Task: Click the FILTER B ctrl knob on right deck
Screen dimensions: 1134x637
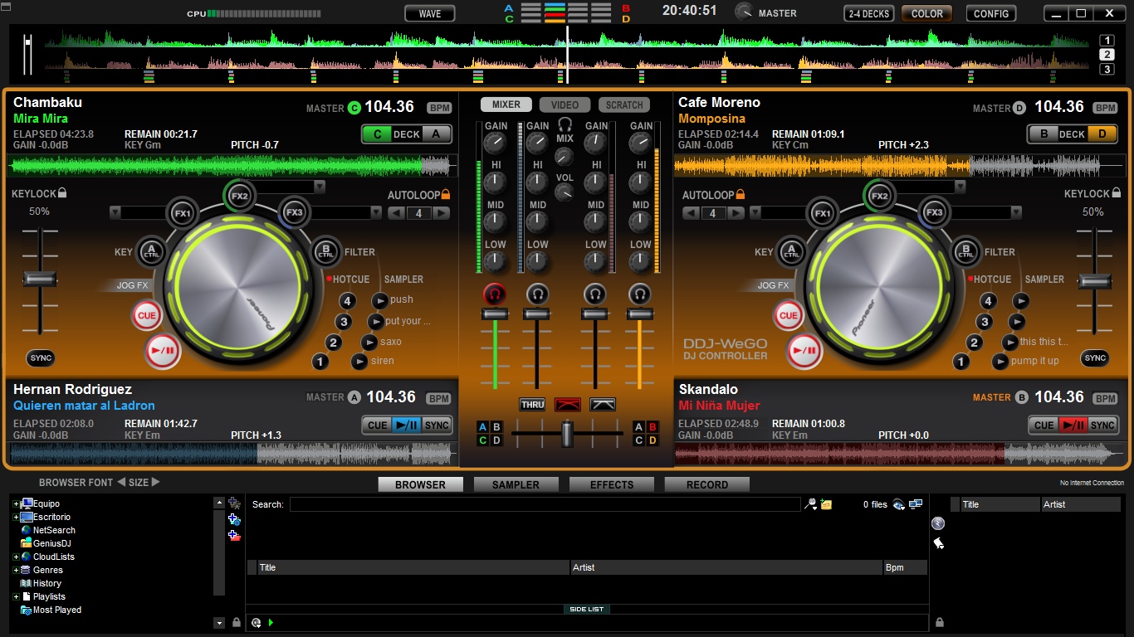Action: point(965,251)
